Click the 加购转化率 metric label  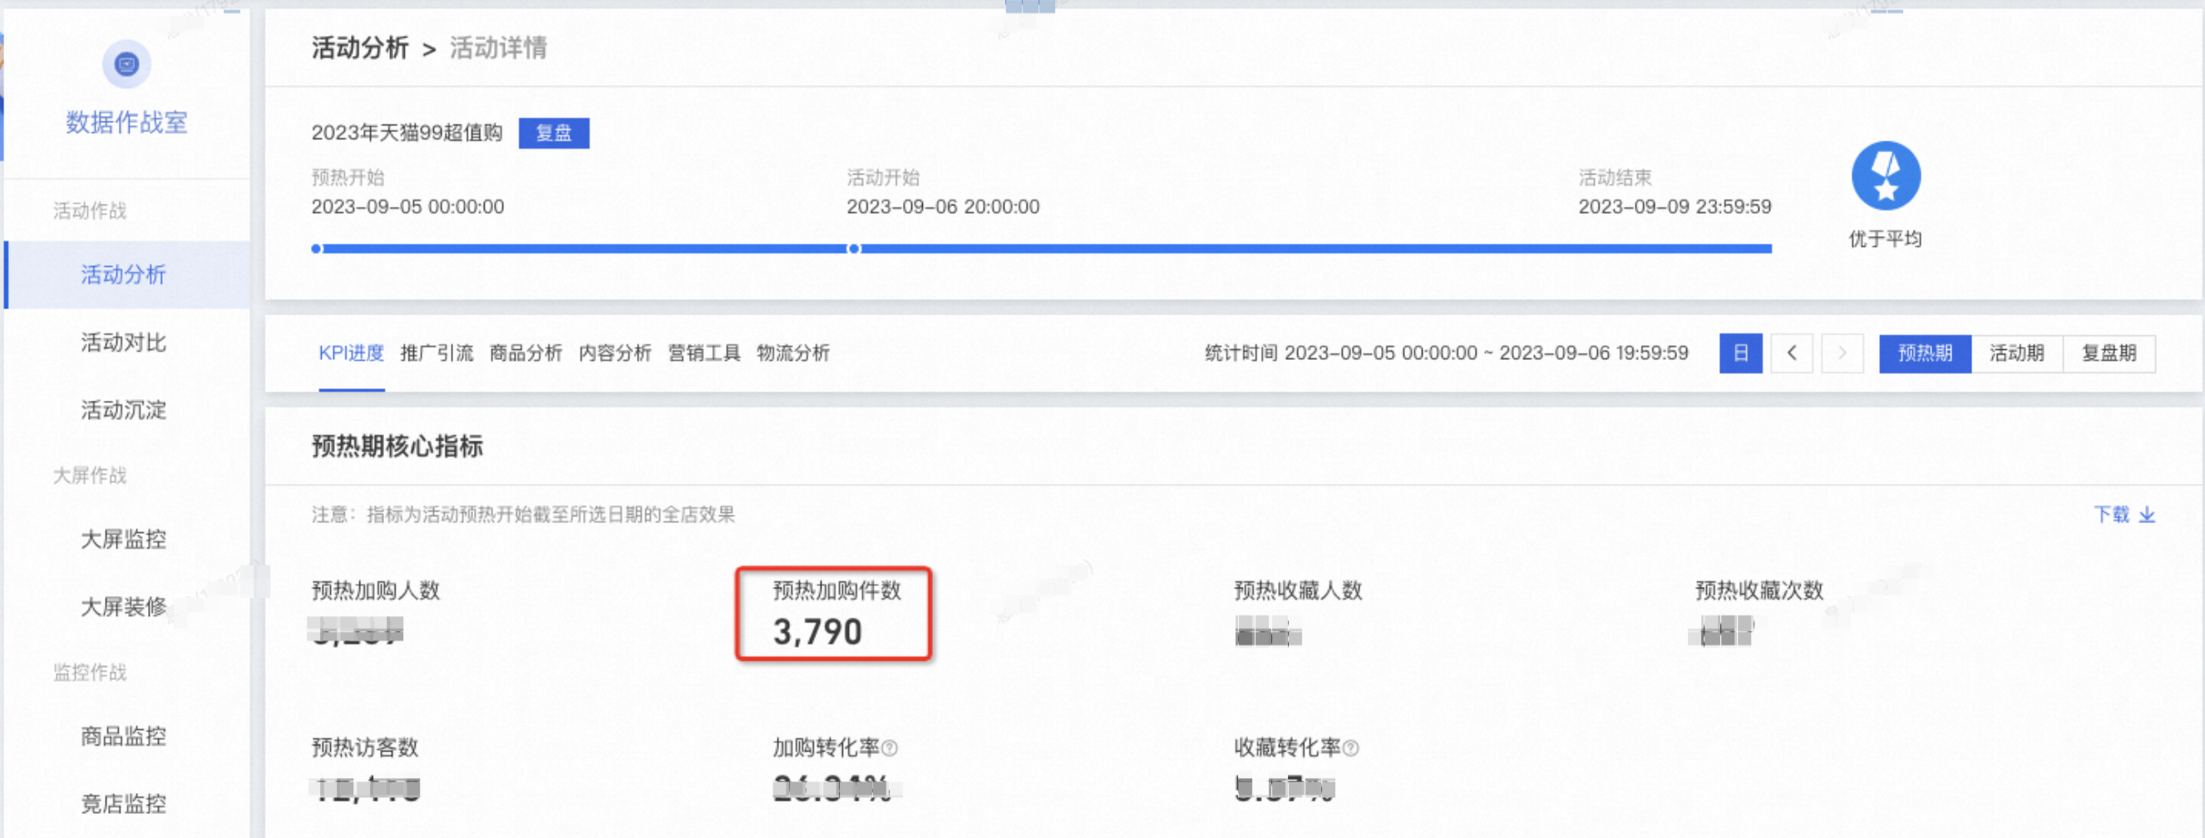(826, 748)
